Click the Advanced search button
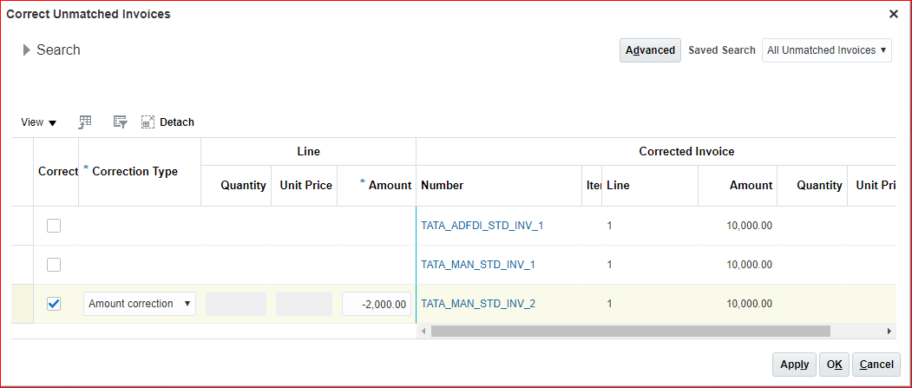The height and width of the screenshot is (388, 912). pos(650,50)
